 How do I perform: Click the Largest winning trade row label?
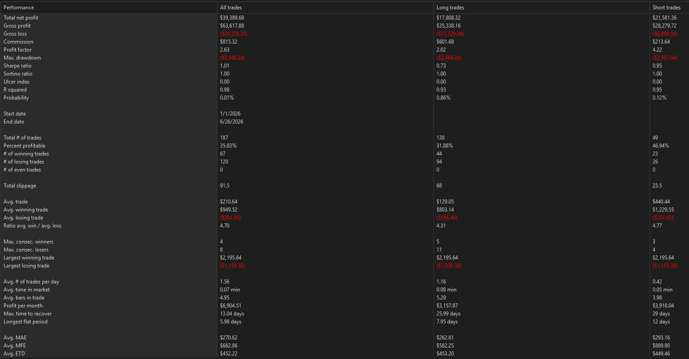coord(29,258)
